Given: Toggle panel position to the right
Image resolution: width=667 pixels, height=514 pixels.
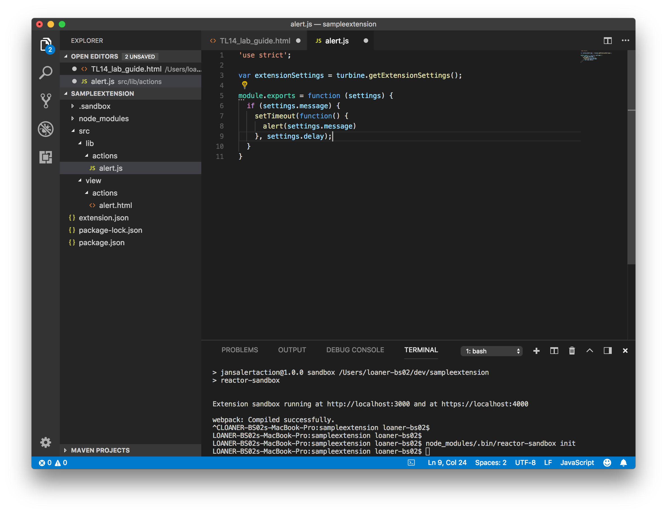Looking at the screenshot, I should pos(608,351).
